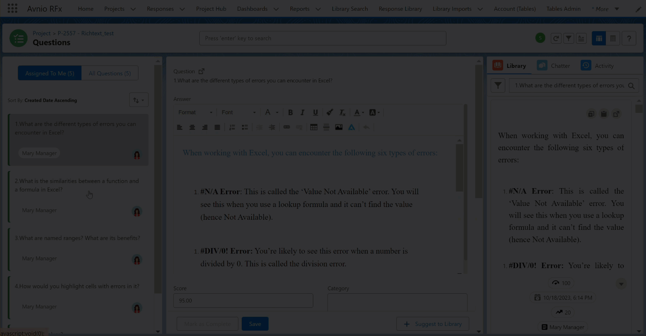The width and height of the screenshot is (646, 336).
Task: Click the library panel filter icon
Action: point(498,85)
